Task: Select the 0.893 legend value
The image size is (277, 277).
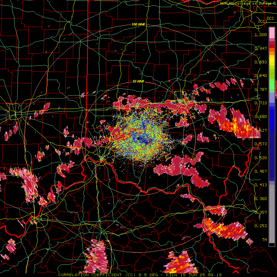Action: point(261,62)
